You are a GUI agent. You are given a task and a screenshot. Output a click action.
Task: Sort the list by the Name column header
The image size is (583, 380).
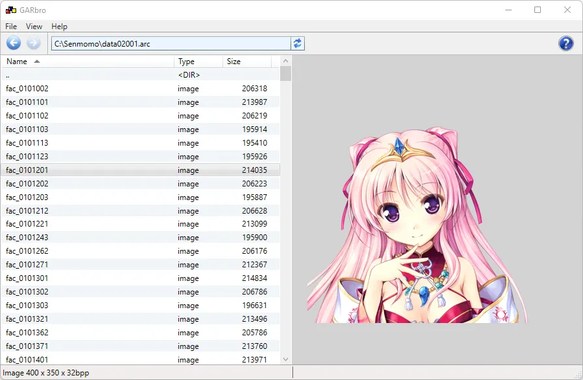(x=88, y=61)
